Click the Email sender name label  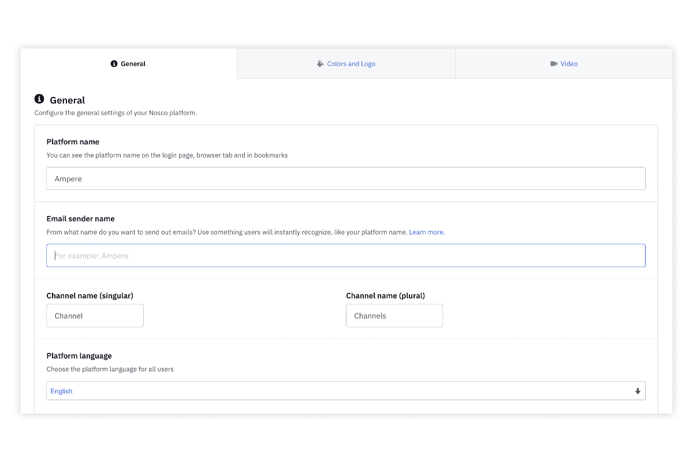[x=80, y=218]
